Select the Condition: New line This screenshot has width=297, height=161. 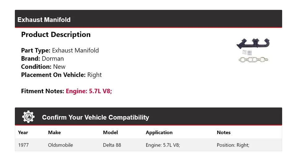[43, 67]
